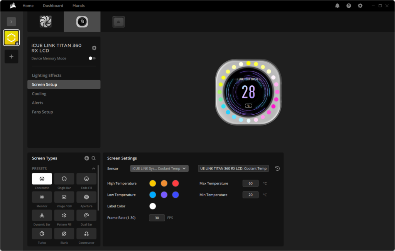This screenshot has height=251, width=395.
Task: Click the Max Temperature input field
Action: coord(250,183)
